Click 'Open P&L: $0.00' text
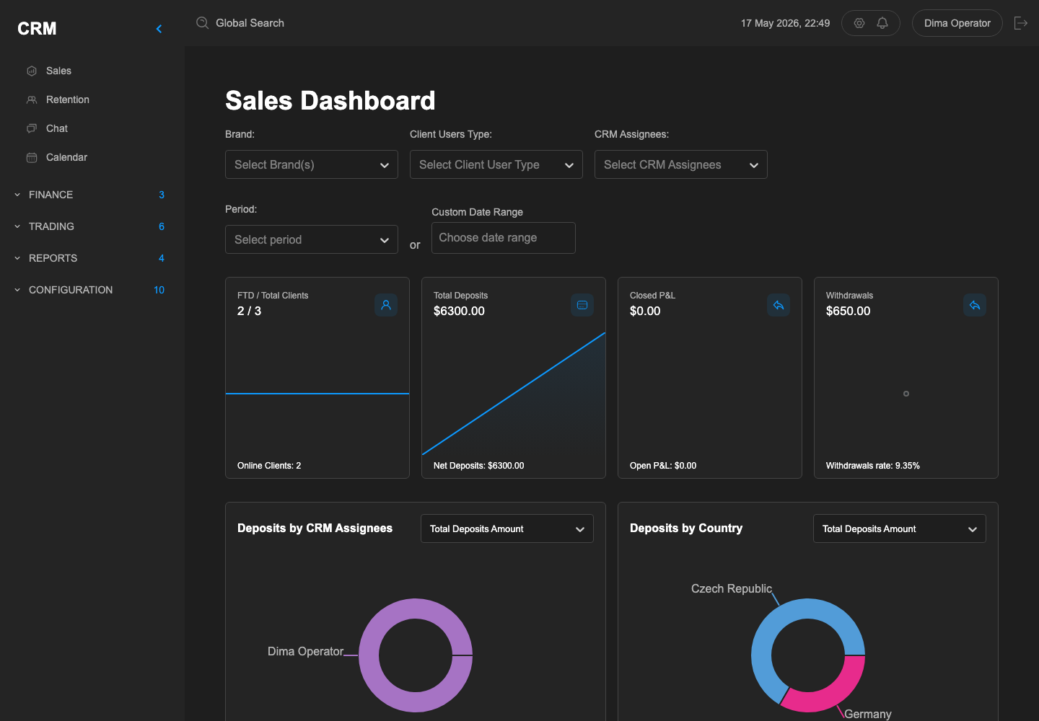Viewport: 1039px width, 721px height. click(663, 466)
